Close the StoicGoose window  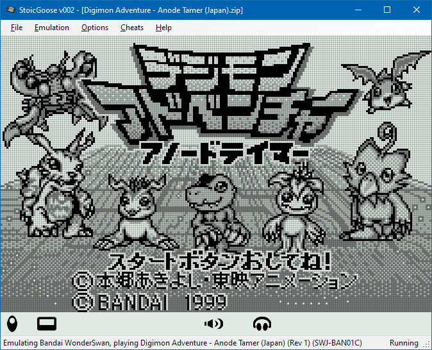click(416, 10)
